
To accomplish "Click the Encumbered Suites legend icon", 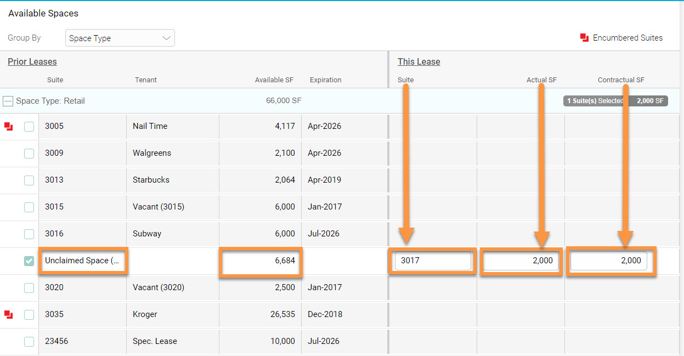I will [584, 38].
